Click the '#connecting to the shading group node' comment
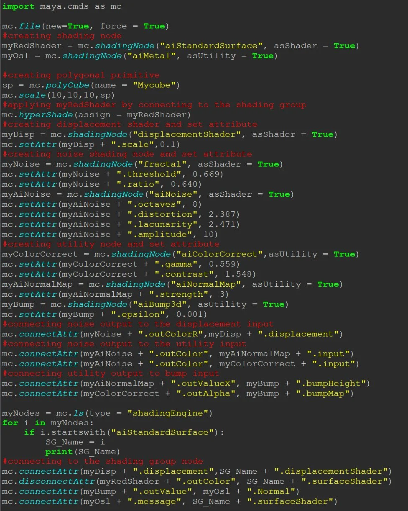 pyautogui.click(x=102, y=462)
